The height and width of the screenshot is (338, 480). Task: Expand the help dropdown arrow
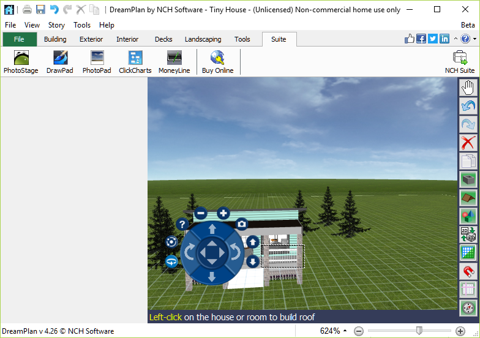coord(474,39)
